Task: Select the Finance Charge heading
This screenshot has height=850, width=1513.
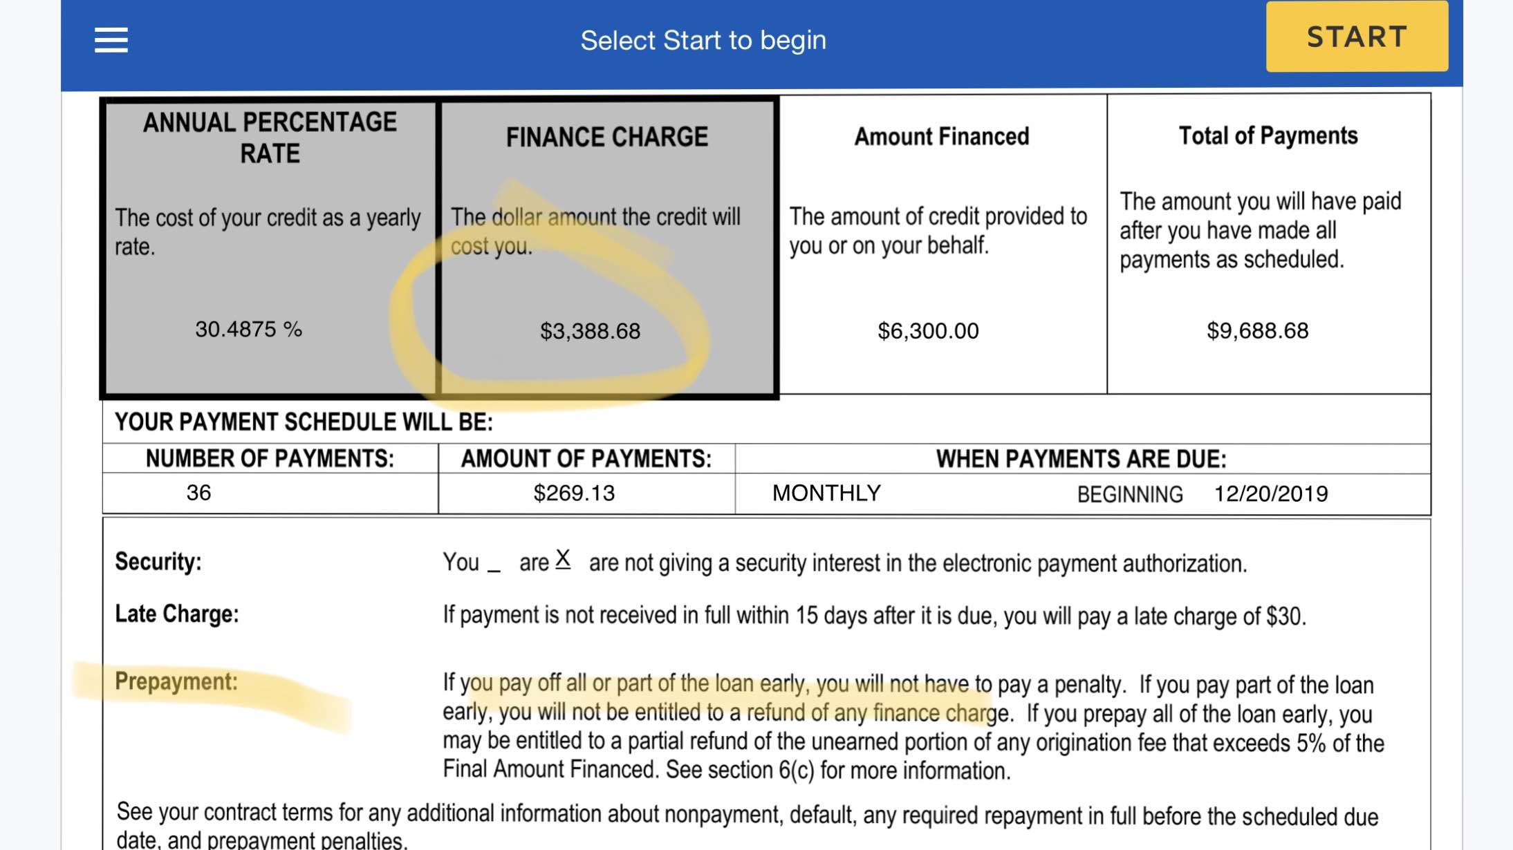Action: click(x=607, y=137)
